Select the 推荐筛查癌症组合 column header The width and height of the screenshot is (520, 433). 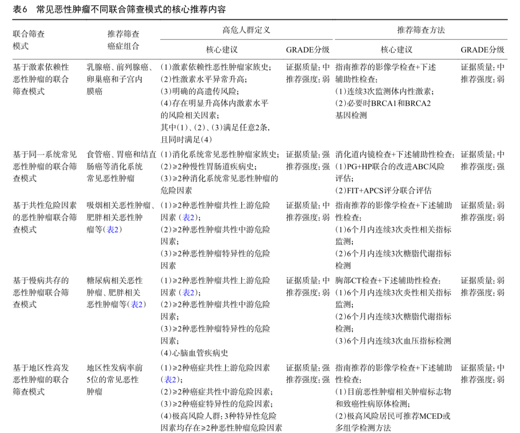point(123,40)
